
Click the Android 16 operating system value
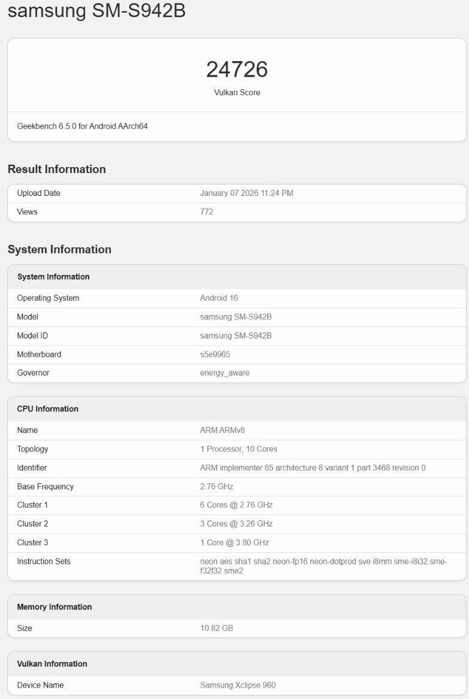tap(219, 298)
